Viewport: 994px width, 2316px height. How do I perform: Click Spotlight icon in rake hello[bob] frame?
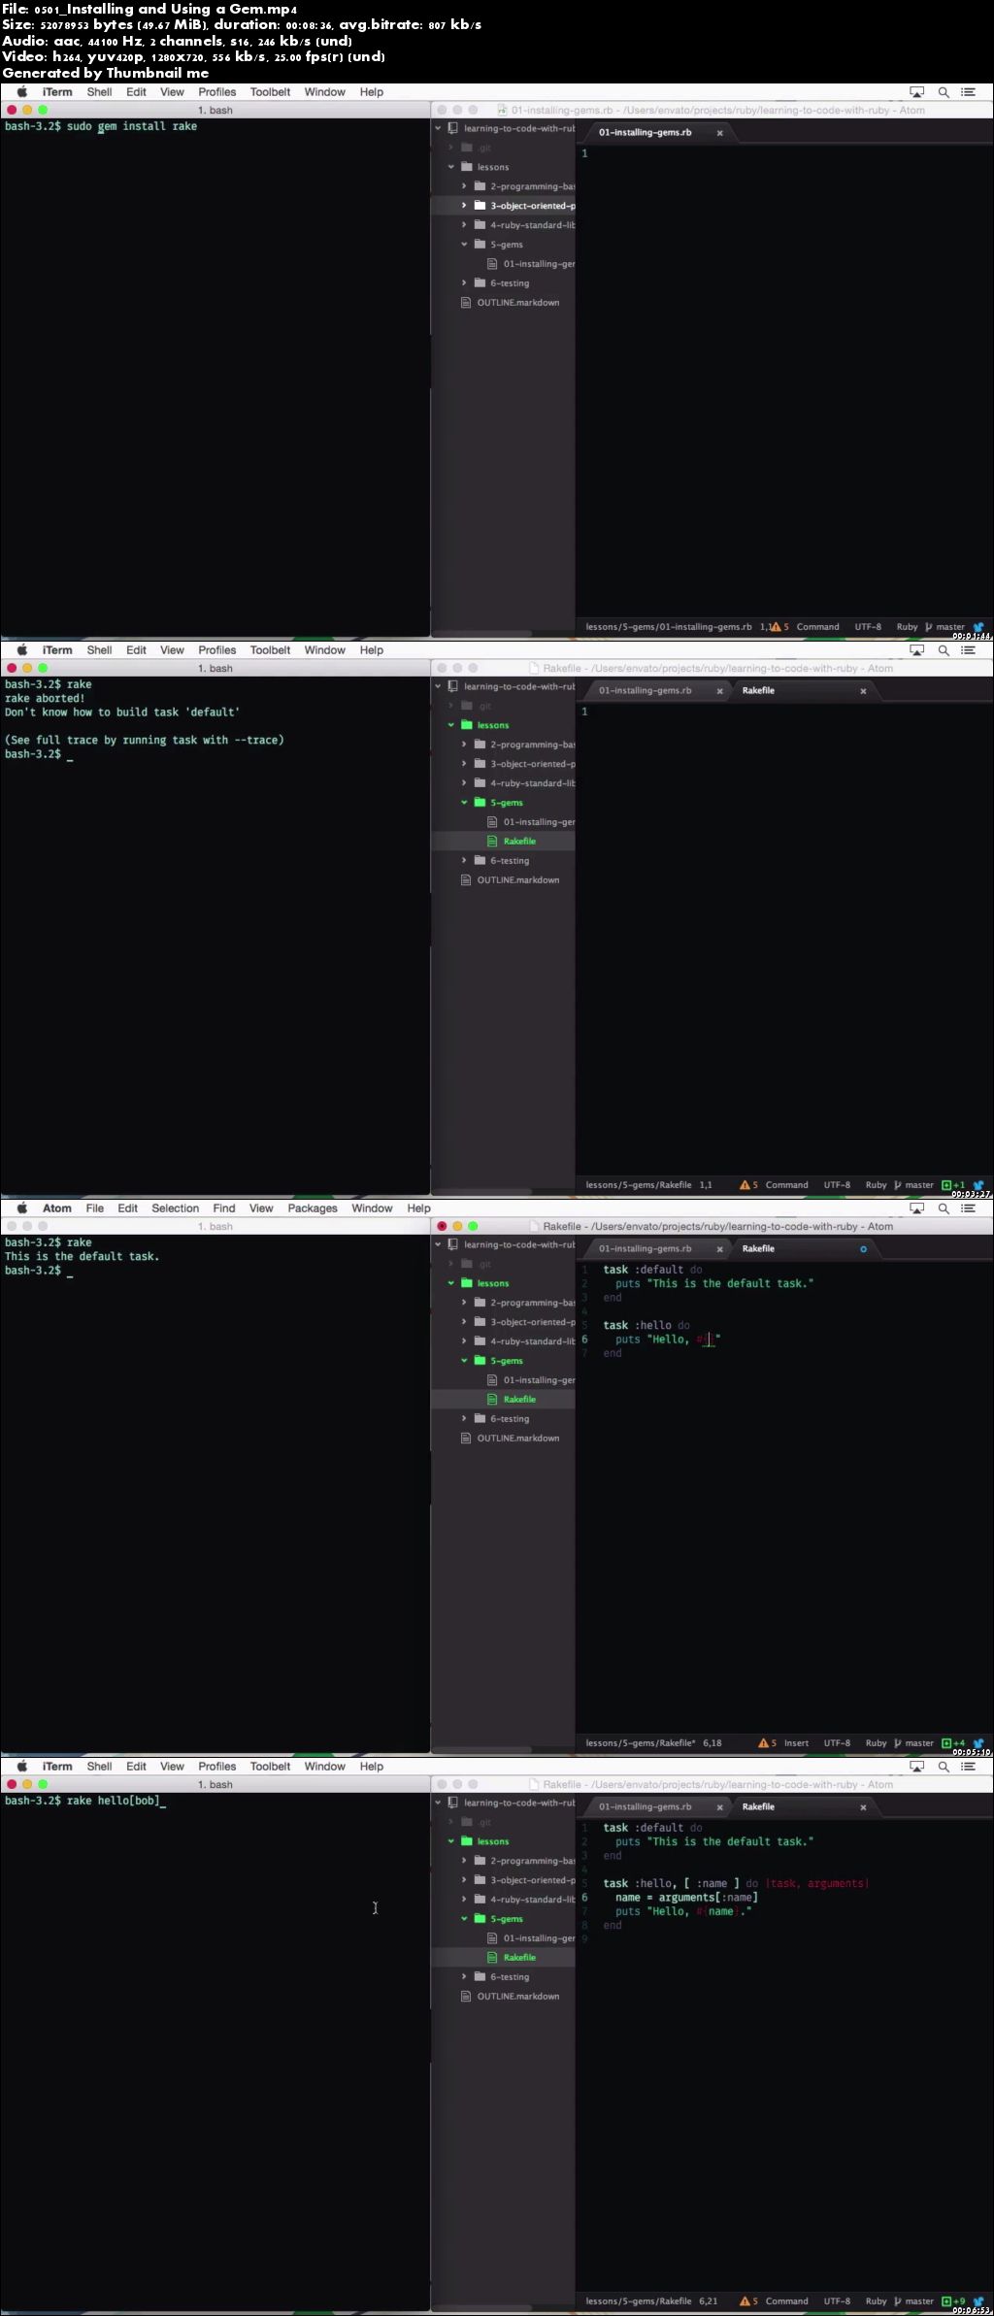click(944, 1767)
